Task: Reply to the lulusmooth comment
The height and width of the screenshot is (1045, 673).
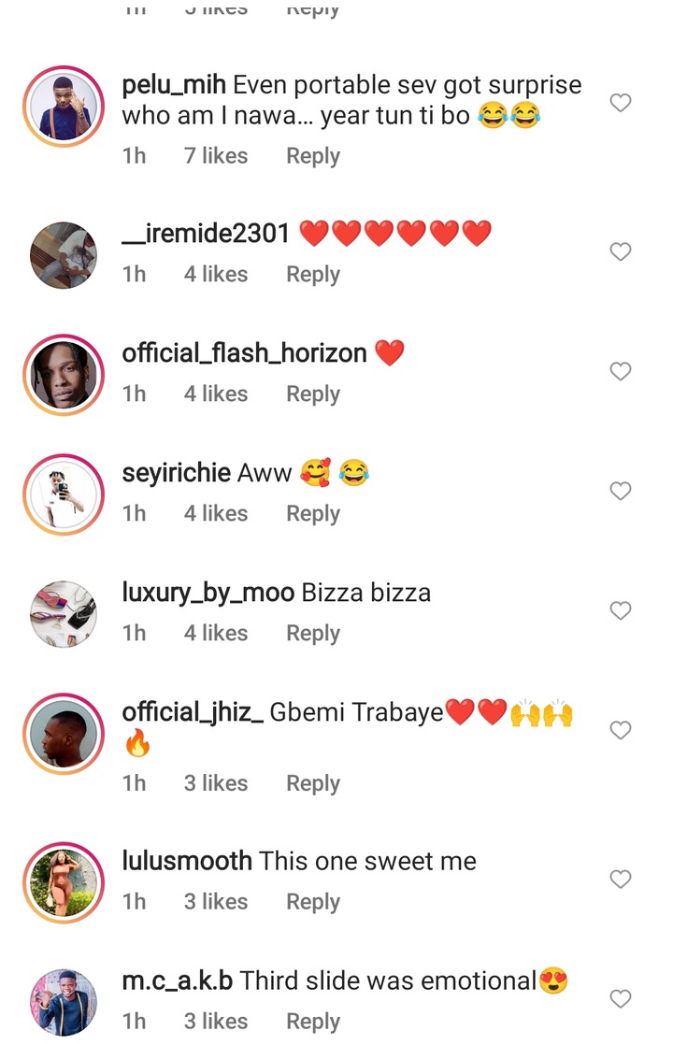Action: pyautogui.click(x=312, y=901)
